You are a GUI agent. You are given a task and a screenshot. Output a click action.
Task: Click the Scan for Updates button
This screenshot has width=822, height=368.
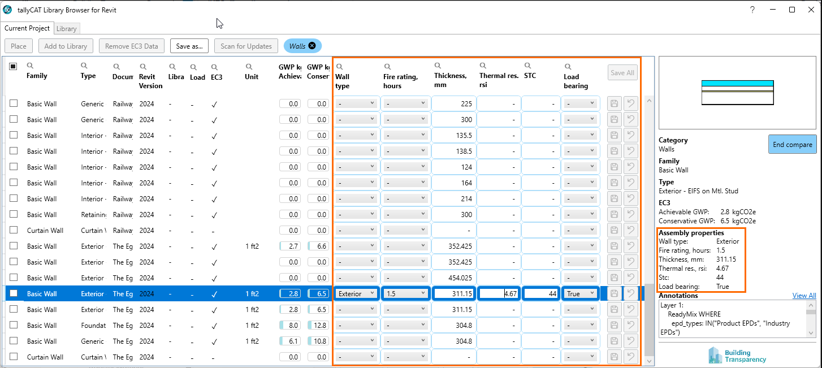point(246,46)
